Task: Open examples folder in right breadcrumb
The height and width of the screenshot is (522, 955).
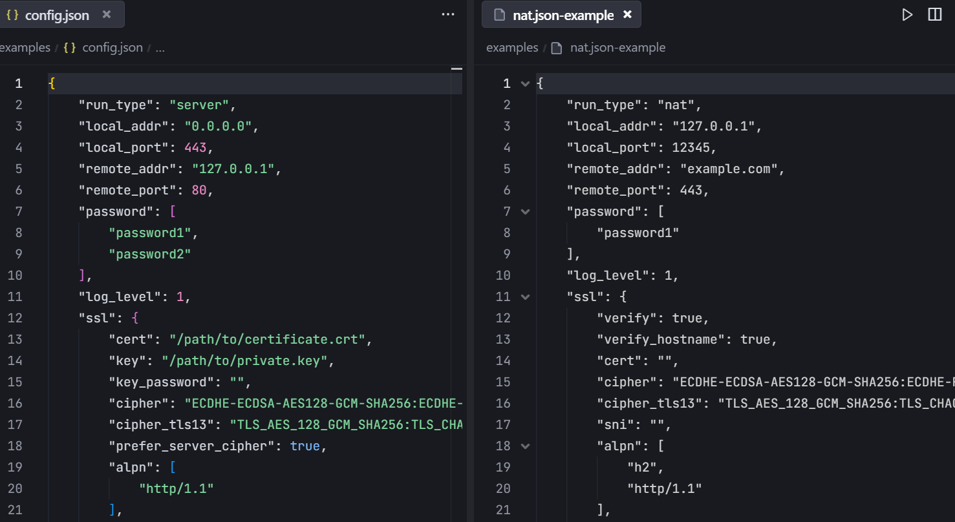Action: (x=512, y=47)
